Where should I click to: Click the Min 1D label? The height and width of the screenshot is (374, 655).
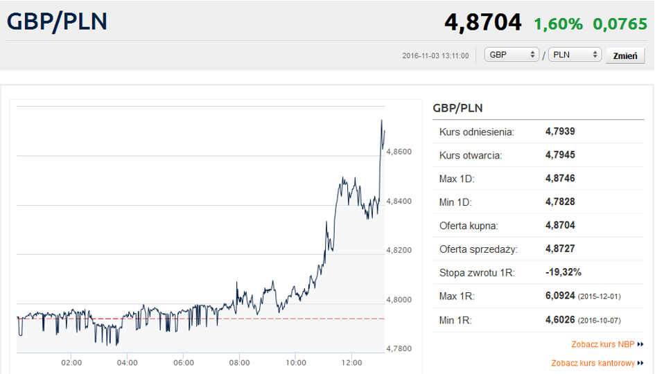coord(455,202)
